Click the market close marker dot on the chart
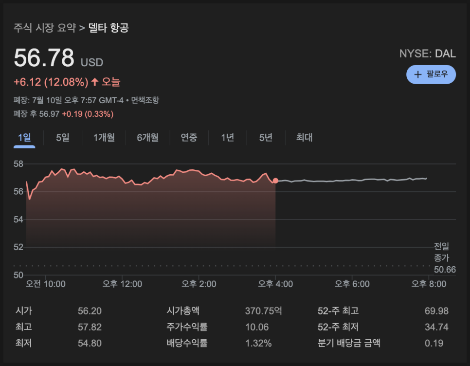The width and height of the screenshot is (470, 366). point(275,181)
